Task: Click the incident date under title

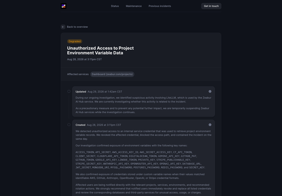Action: [x=84, y=59]
